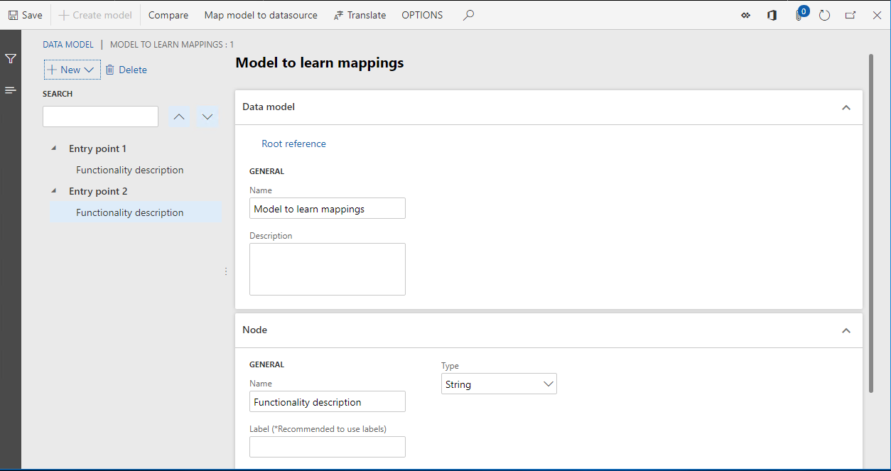Click the Root reference link
891x471 pixels.
click(293, 144)
